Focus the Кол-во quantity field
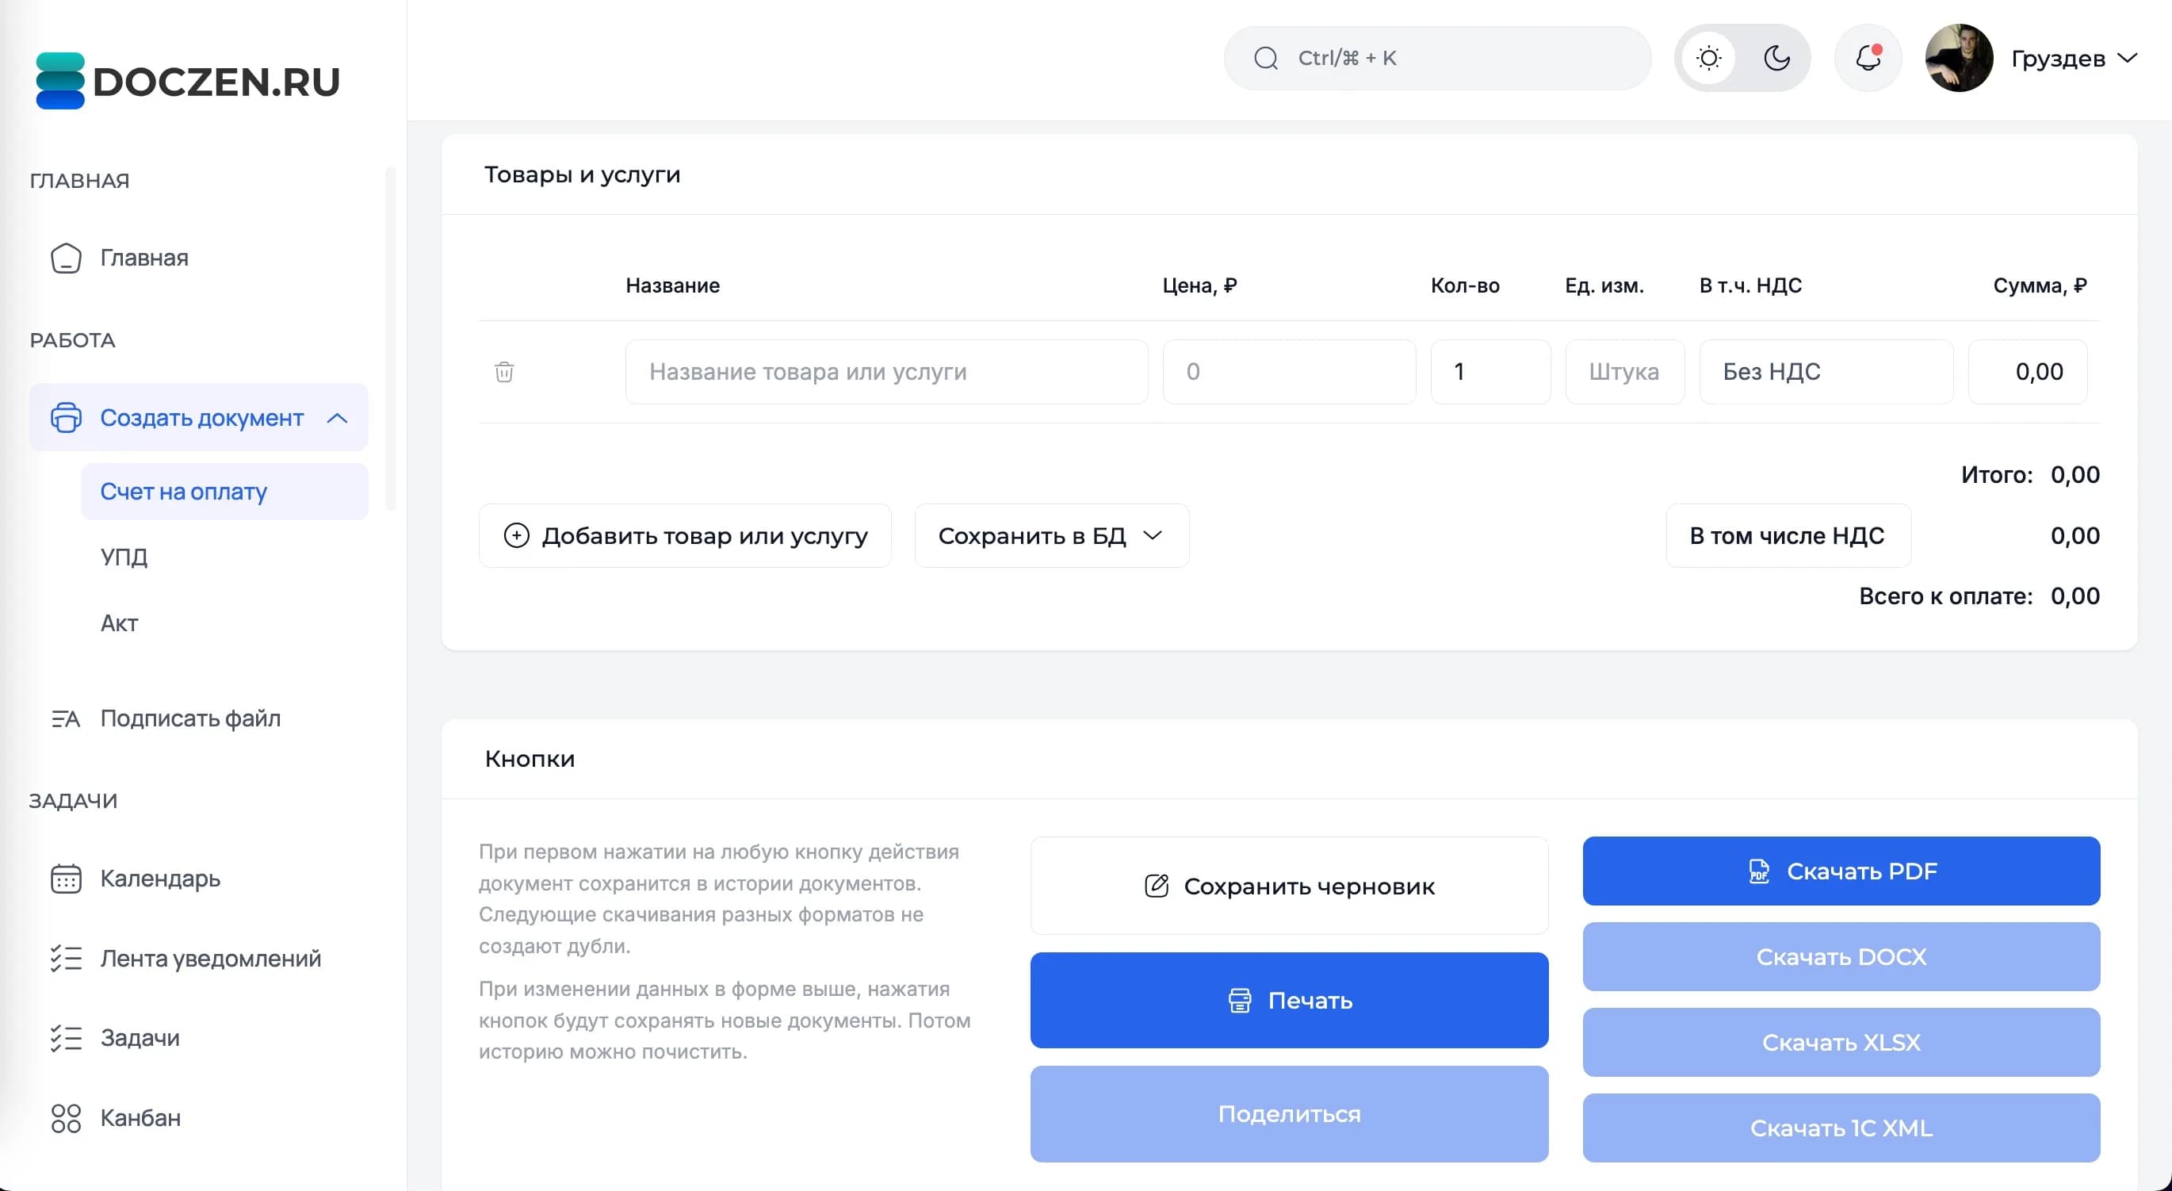2172x1191 pixels. 1491,371
